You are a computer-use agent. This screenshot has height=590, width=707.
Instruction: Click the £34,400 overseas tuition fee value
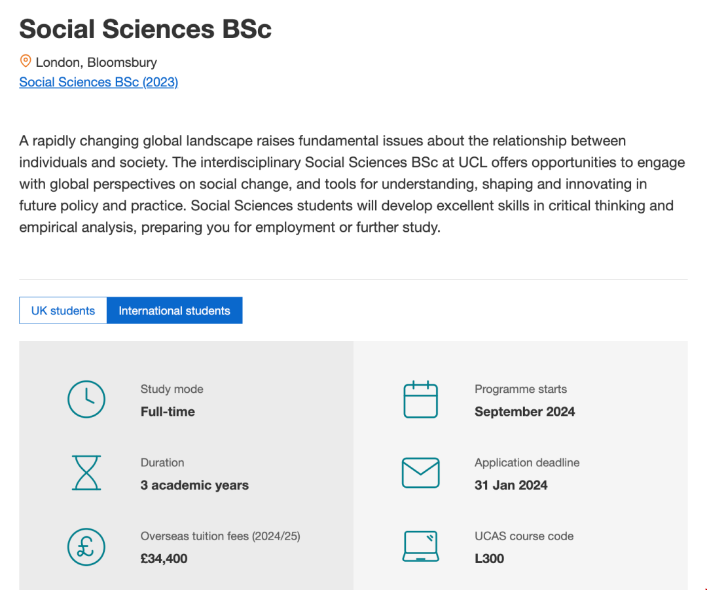(x=163, y=559)
